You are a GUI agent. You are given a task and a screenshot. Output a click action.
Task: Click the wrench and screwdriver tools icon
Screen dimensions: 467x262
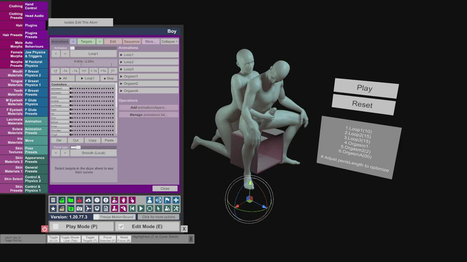(x=176, y=209)
